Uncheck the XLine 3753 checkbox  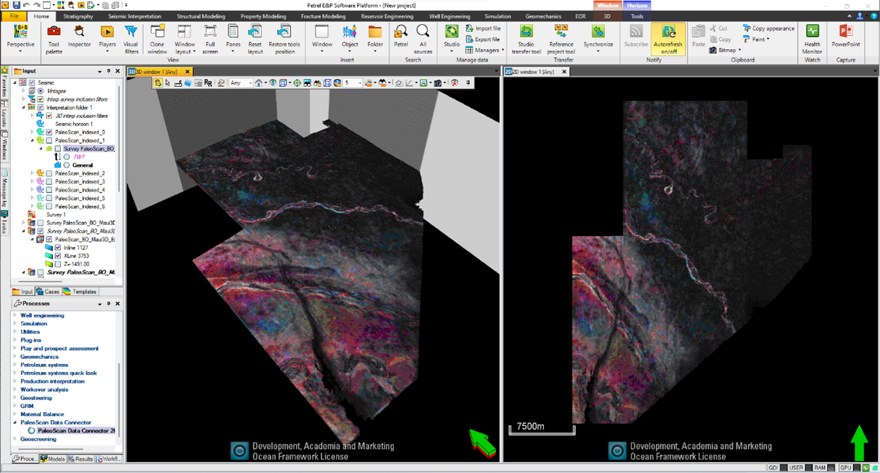coord(58,256)
